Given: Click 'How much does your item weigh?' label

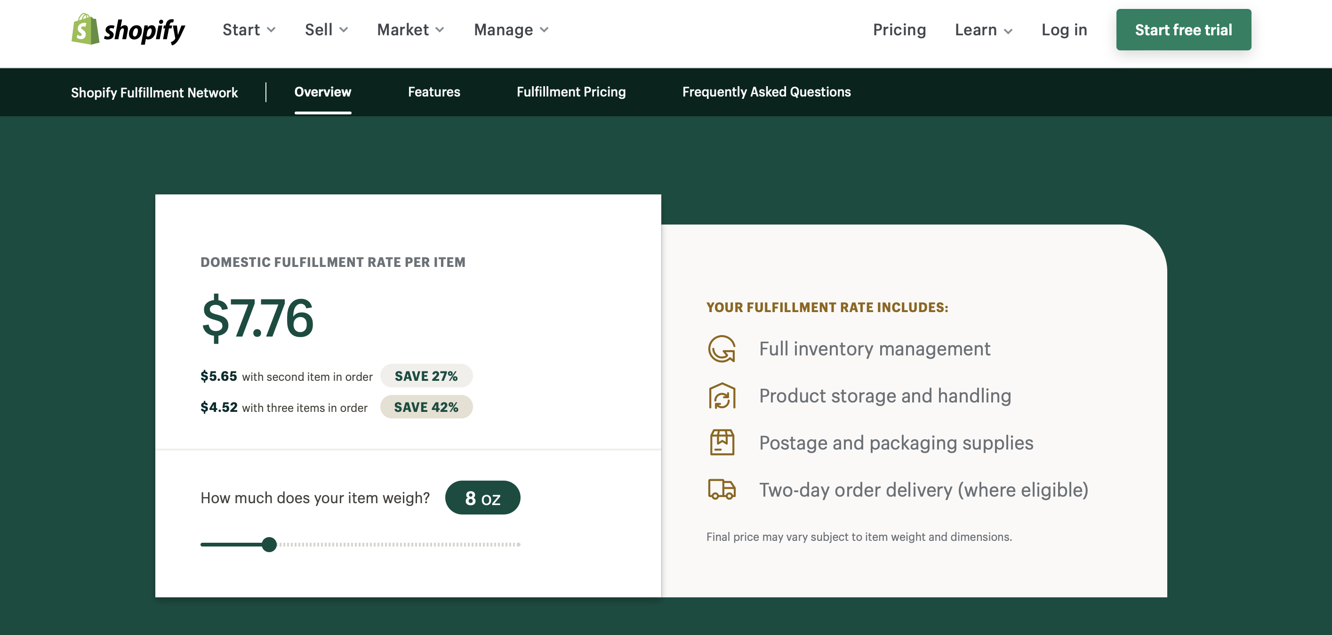Looking at the screenshot, I should click(x=315, y=498).
